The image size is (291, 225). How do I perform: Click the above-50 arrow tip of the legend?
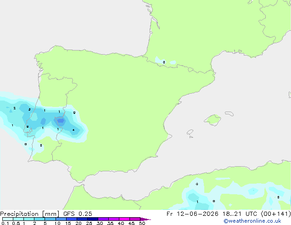pyautogui.click(x=145, y=219)
